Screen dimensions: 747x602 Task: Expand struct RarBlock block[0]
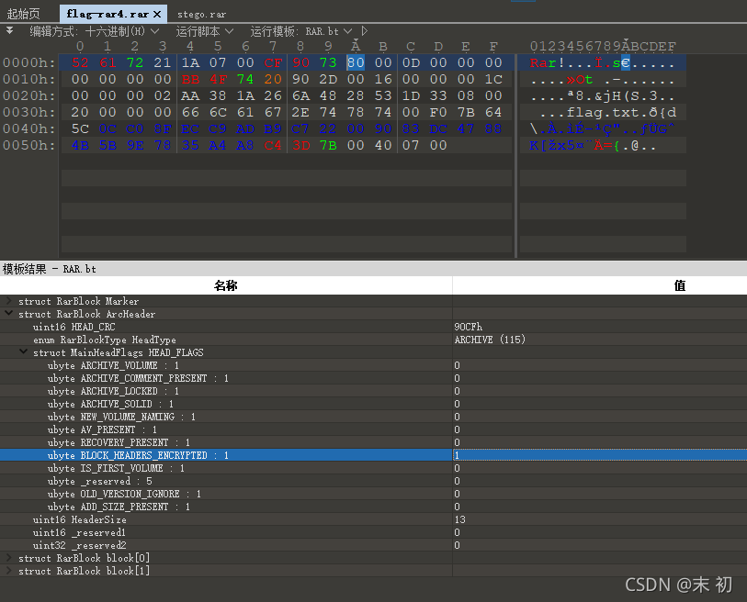pyautogui.click(x=8, y=557)
